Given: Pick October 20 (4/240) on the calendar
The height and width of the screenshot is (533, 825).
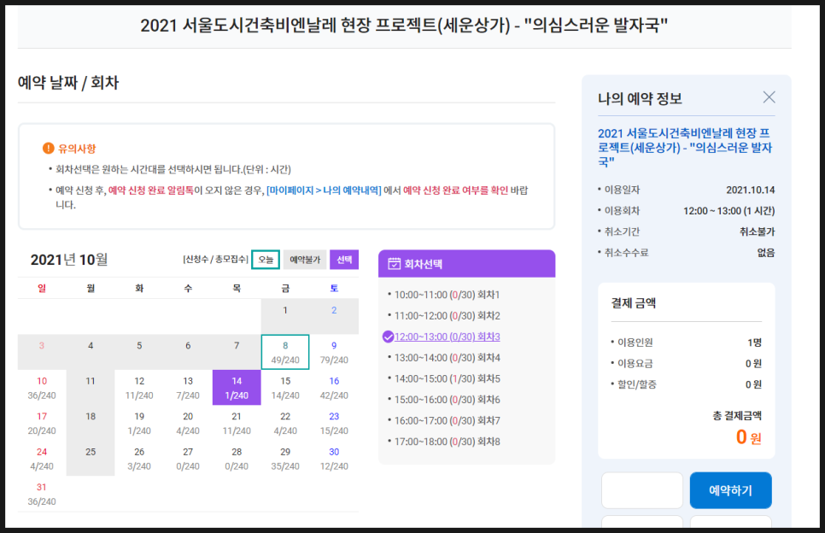Looking at the screenshot, I should [x=188, y=423].
